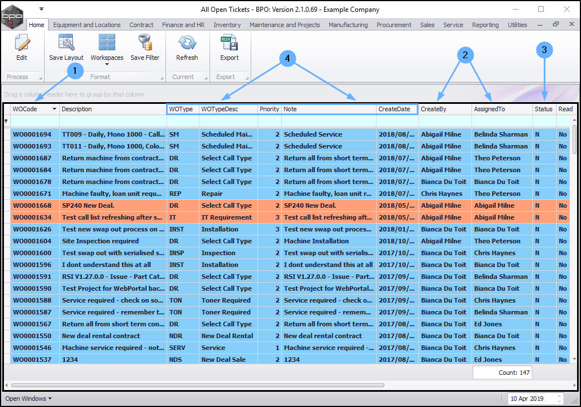Screen dimensions: 581x407
Task: Click the 'Repair' WOTypeDesc cell
Action: pos(228,194)
